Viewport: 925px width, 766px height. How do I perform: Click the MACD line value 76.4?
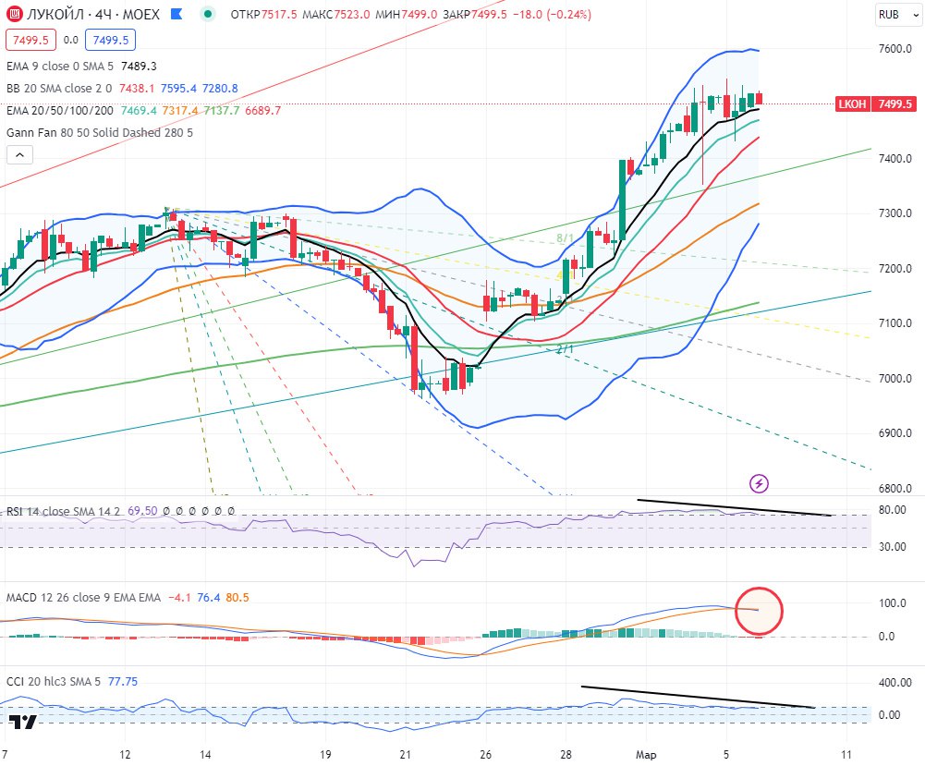[208, 597]
